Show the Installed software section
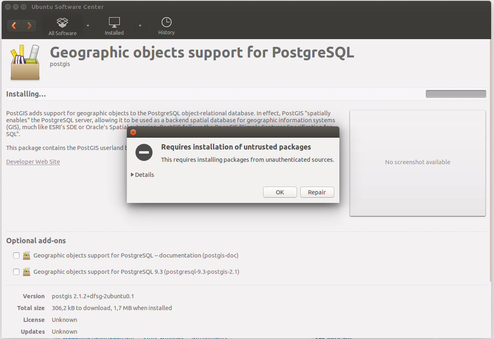Screen dimensions: 494x339 pyautogui.click(x=114, y=26)
